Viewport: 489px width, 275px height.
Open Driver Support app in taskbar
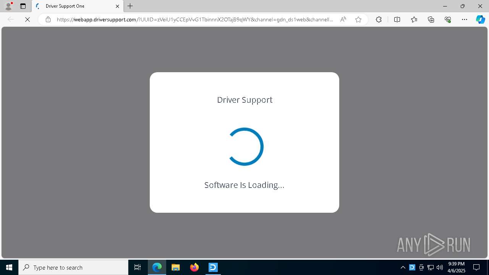(x=213, y=267)
